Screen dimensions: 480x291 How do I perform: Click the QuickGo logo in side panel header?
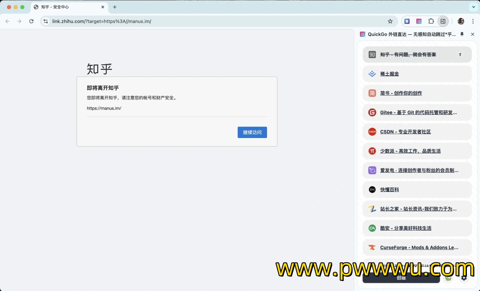tap(362, 34)
